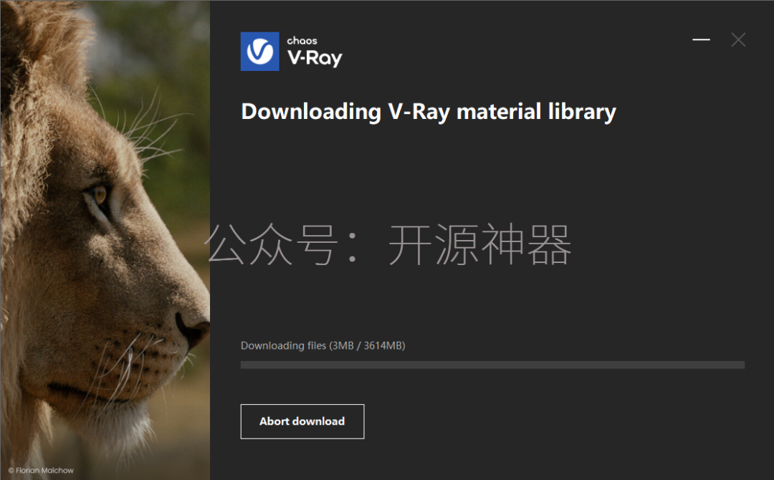Click the Chinese watermark text overlay
Screen dimensions: 774x480
tap(388, 244)
